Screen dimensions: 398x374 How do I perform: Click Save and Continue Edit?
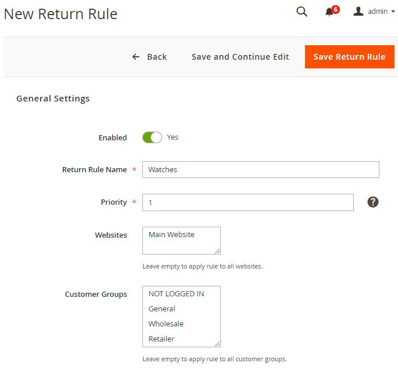(240, 57)
